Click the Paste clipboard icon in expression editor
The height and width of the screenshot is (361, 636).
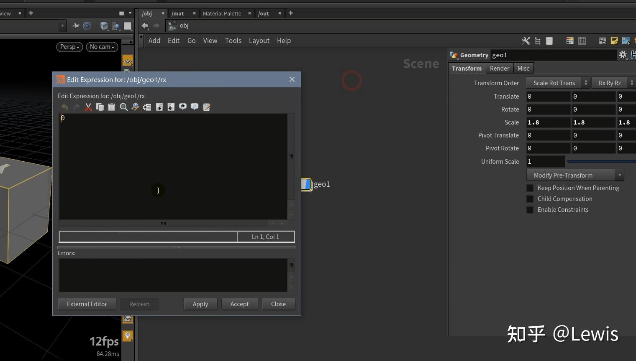111,107
